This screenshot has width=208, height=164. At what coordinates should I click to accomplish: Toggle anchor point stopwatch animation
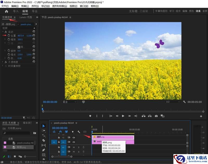[x=9, y=54]
